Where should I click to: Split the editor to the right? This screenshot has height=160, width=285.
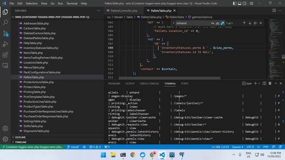[274, 11]
